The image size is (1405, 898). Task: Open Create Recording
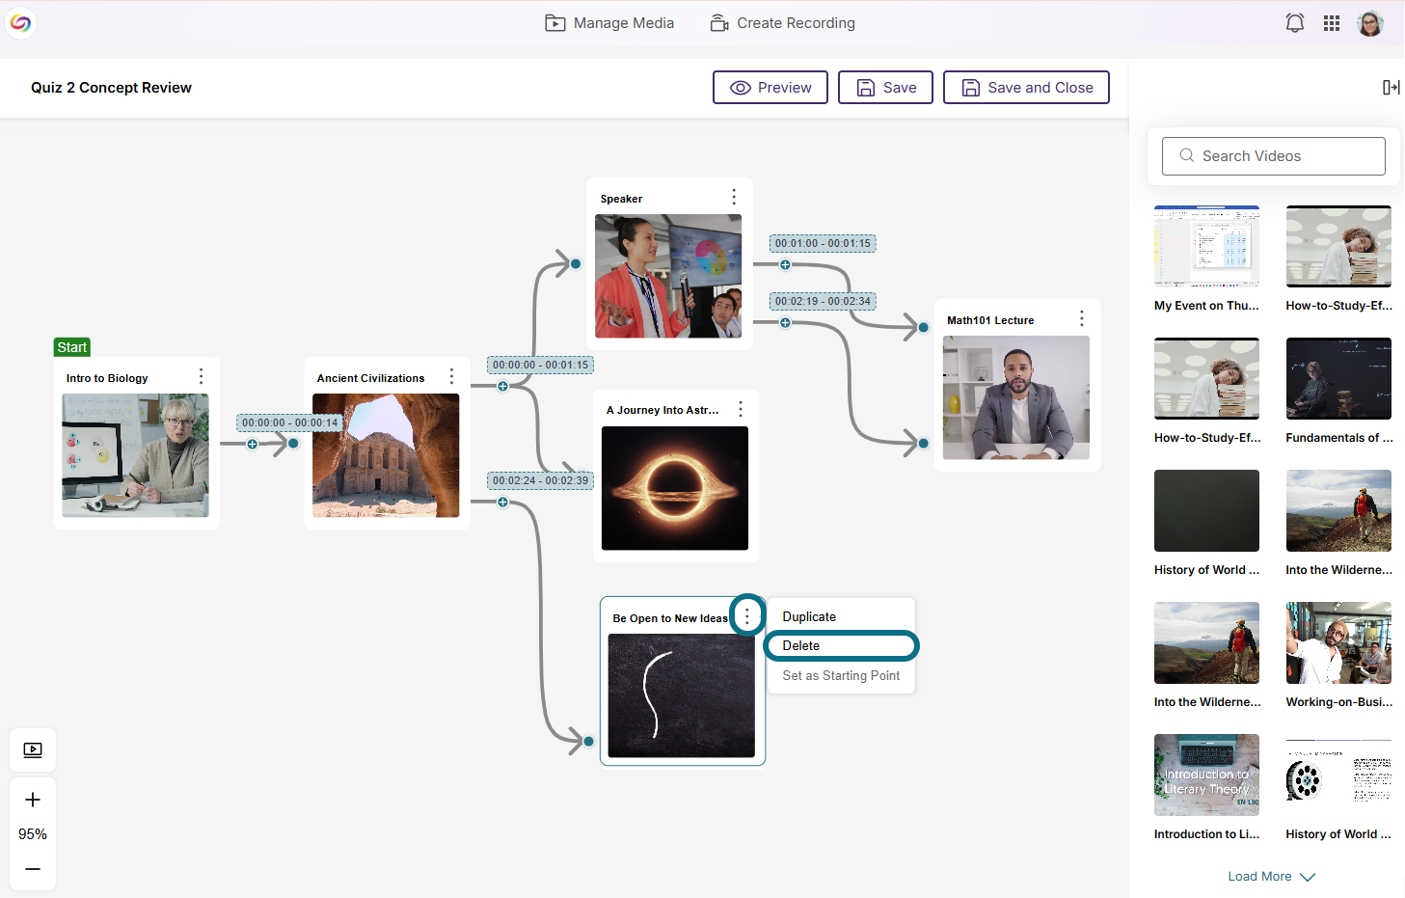pyautogui.click(x=782, y=23)
